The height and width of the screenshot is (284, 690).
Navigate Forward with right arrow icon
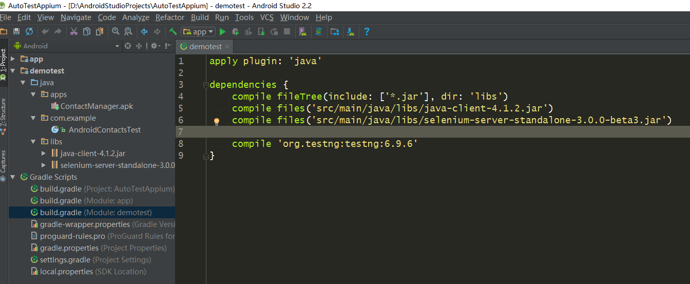pos(157,31)
